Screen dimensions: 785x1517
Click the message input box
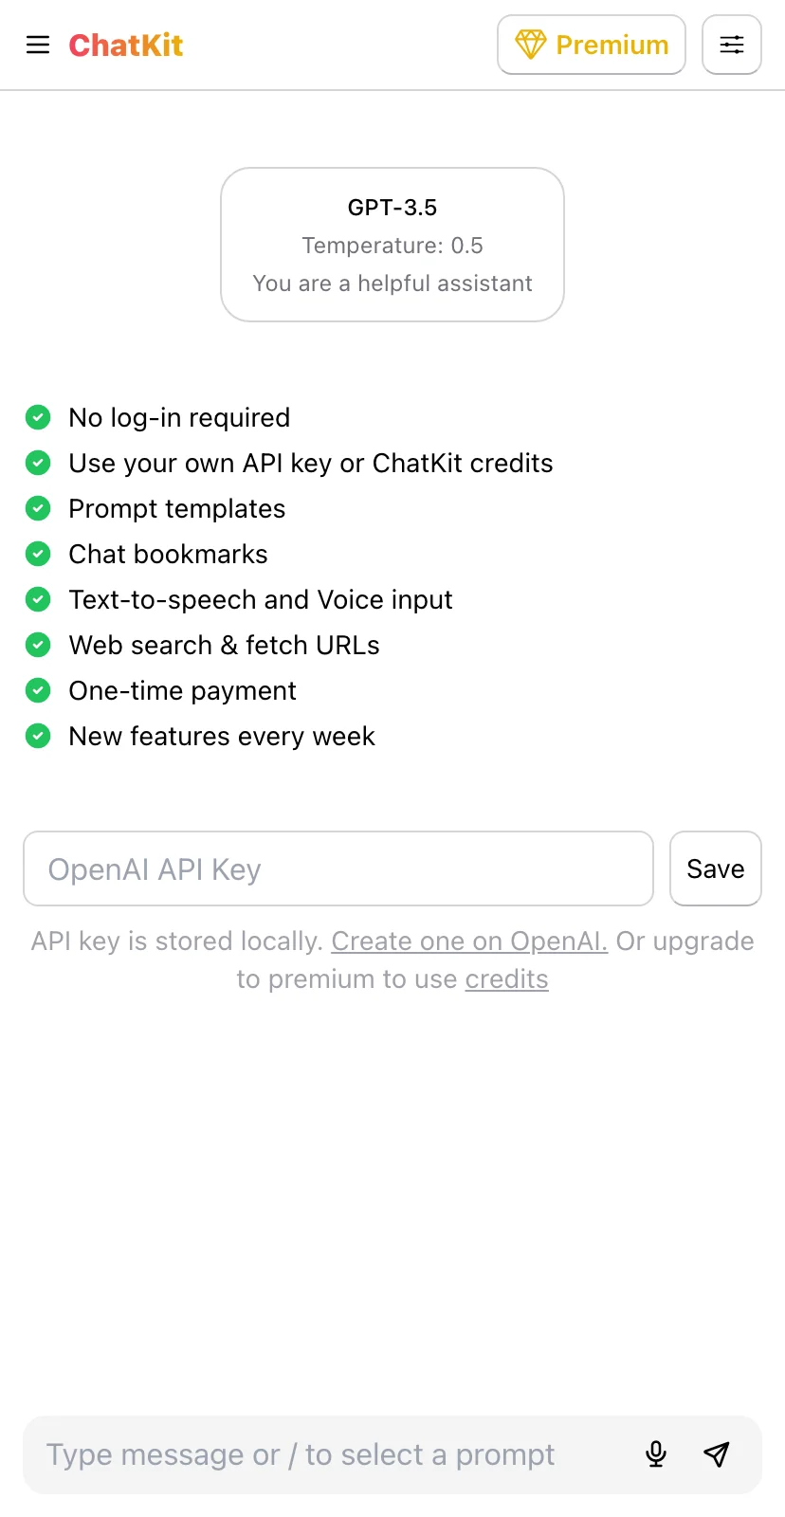coord(332,1454)
